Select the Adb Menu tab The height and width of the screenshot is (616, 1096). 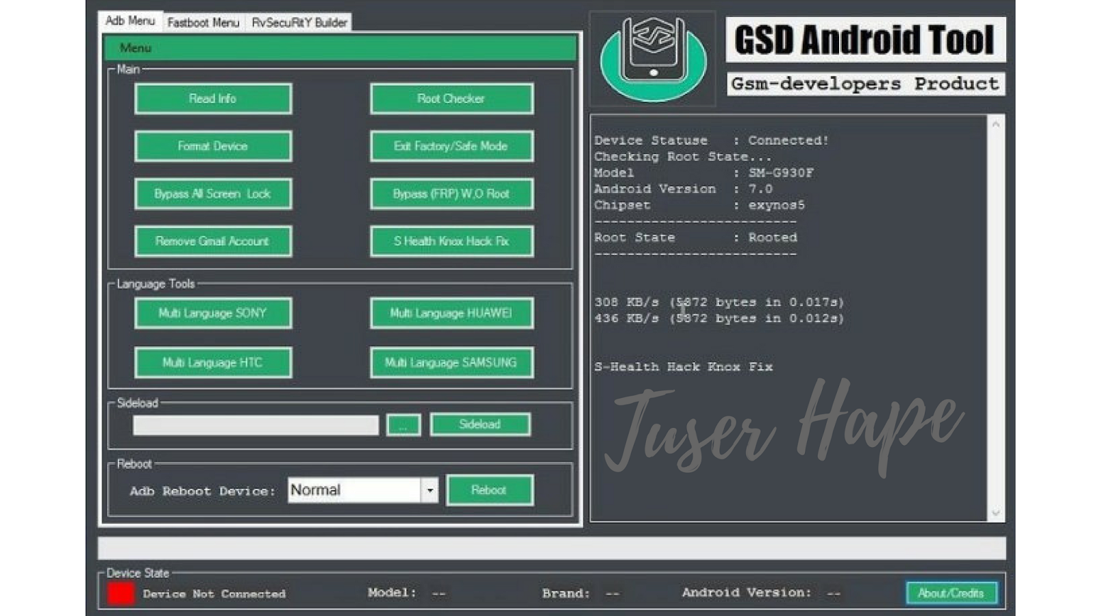tap(128, 21)
